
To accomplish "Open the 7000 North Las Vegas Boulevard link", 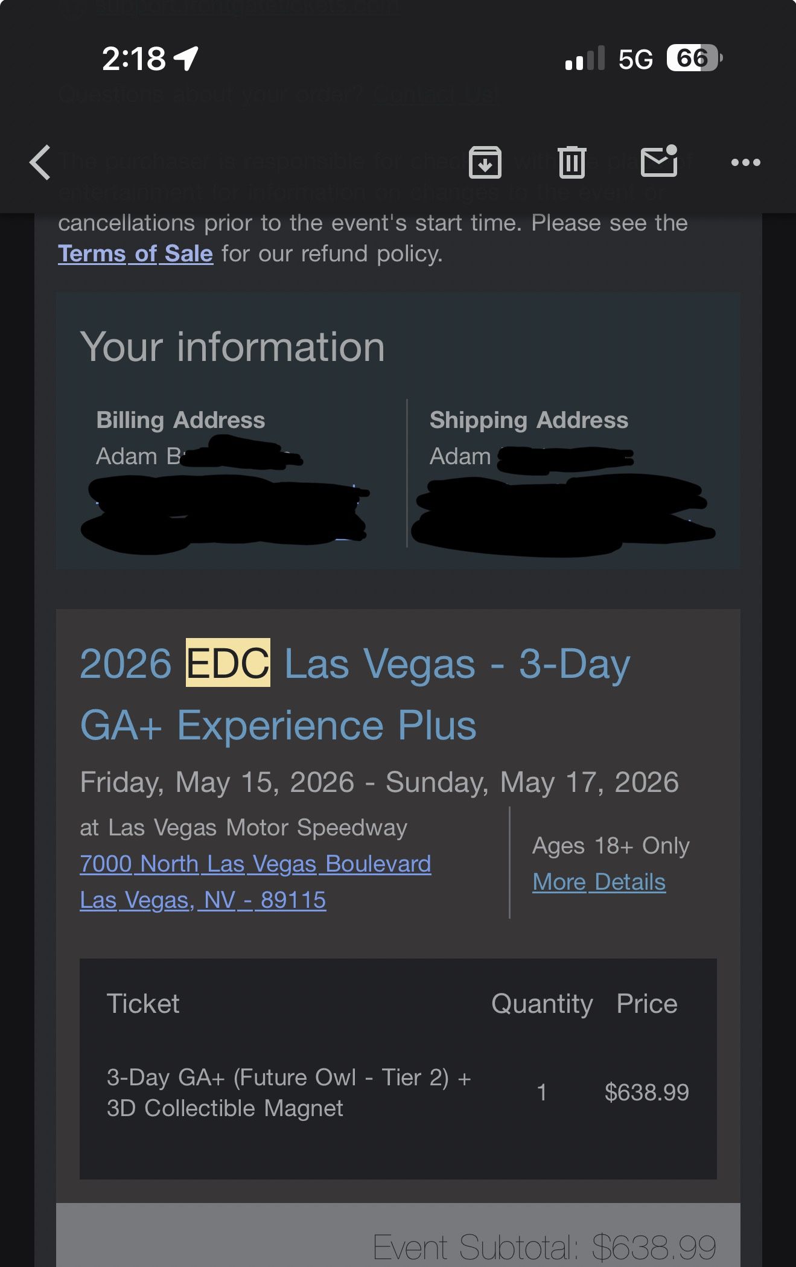I will tap(255, 864).
